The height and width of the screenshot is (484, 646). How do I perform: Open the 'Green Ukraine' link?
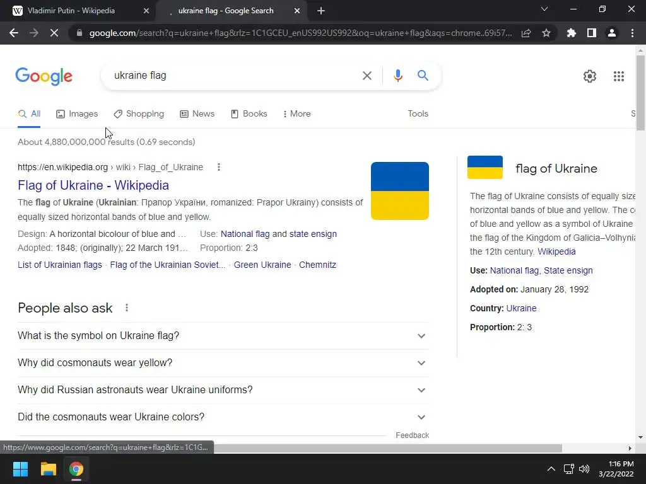coord(262,265)
